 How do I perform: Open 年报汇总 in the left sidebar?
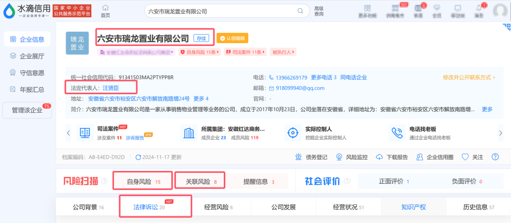tap(27, 89)
